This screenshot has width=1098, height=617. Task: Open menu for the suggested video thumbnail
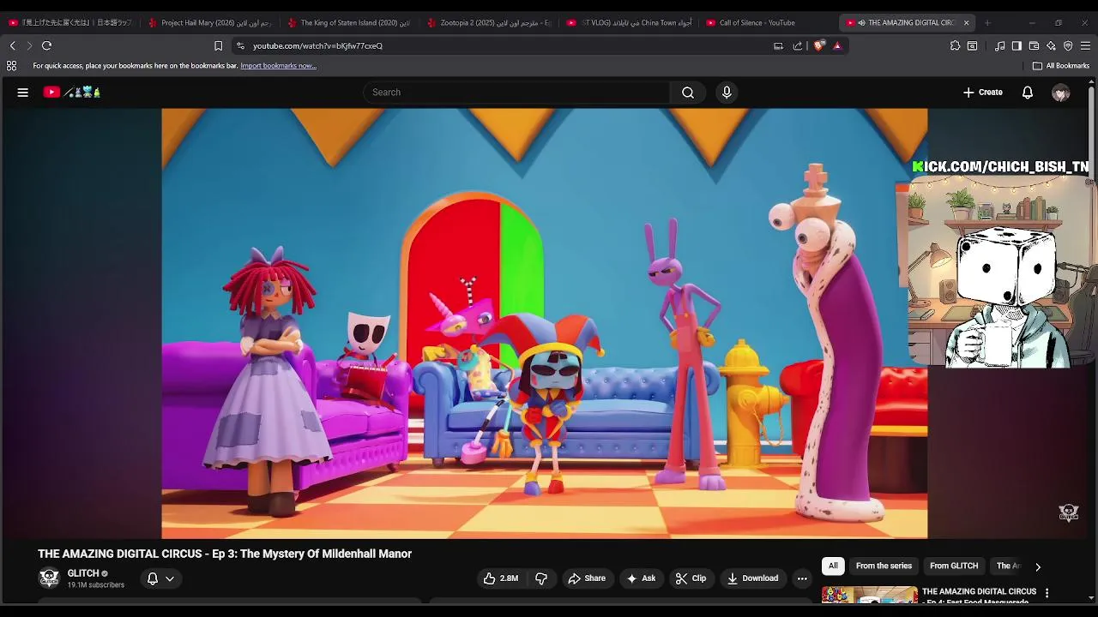(x=1047, y=592)
